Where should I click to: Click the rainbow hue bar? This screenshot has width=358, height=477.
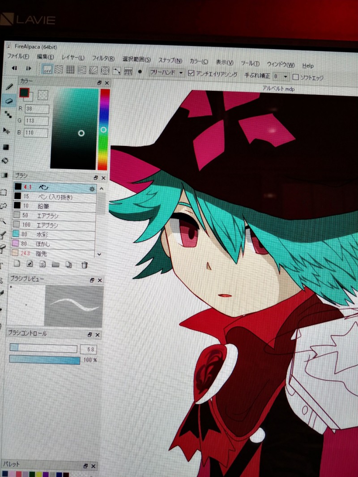tap(103, 130)
